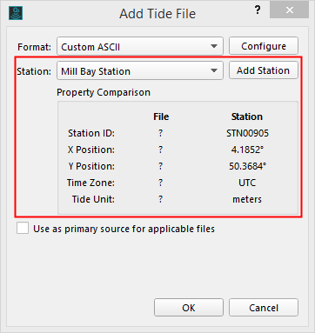Expand the Station dropdown arrow
Image resolution: width=315 pixels, height=333 pixels.
tap(214, 70)
